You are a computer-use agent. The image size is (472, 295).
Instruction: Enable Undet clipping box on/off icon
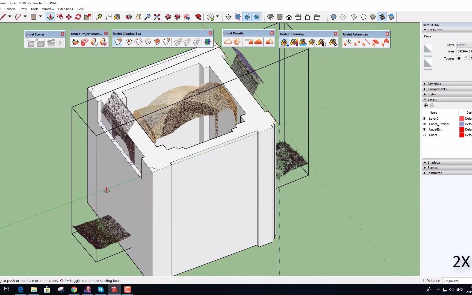click(x=118, y=42)
